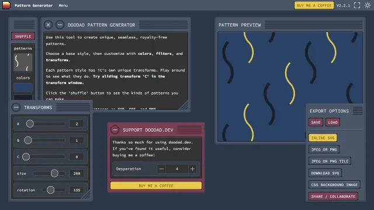The height and width of the screenshot is (210, 374).
Task: Choose CSS Background Image export
Action: [x=334, y=185]
